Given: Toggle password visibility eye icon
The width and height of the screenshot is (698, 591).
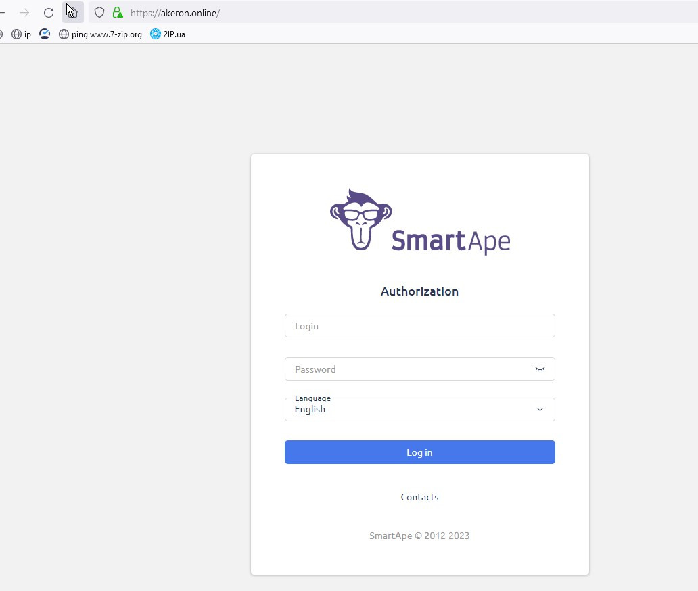Looking at the screenshot, I should [540, 369].
